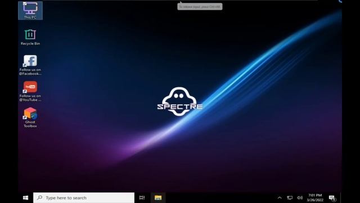
Task: Show hidden system tray icons
Action: 280,198
